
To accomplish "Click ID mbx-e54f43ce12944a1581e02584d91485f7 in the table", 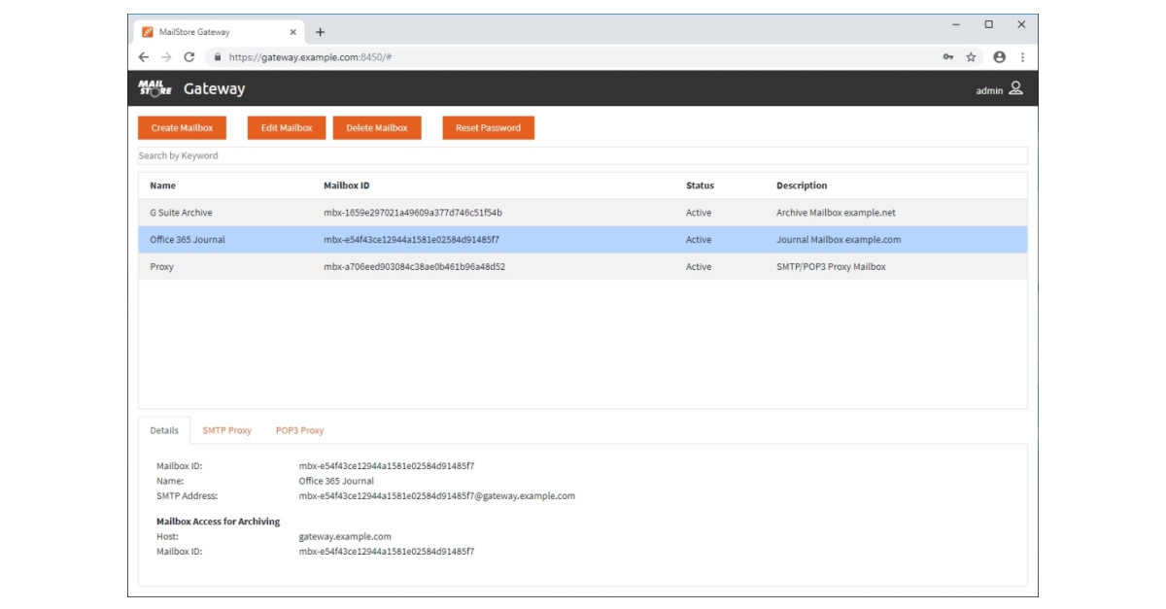I will (x=411, y=240).
